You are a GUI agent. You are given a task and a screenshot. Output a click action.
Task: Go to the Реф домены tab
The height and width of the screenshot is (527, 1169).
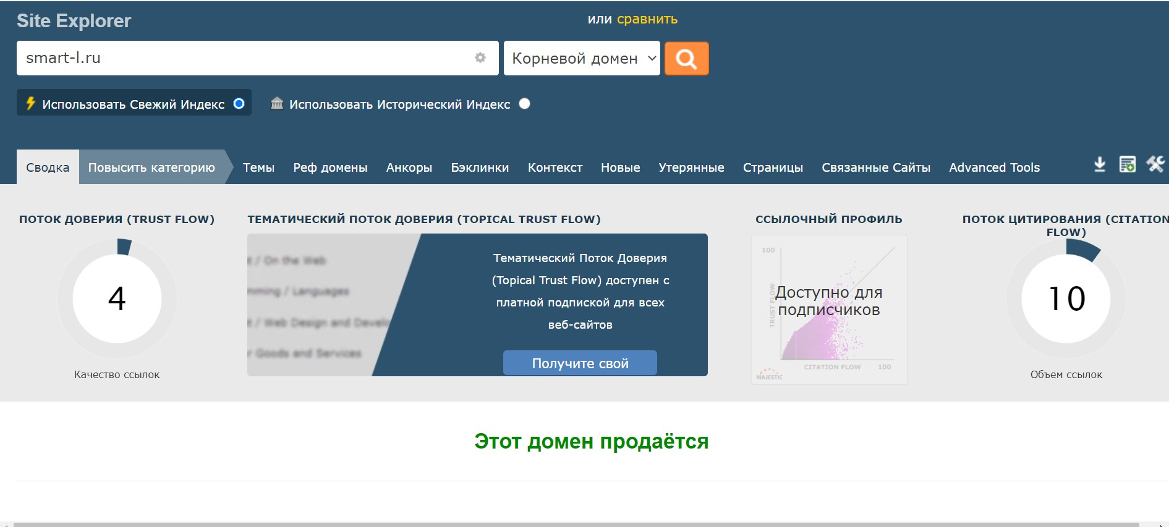pos(330,167)
